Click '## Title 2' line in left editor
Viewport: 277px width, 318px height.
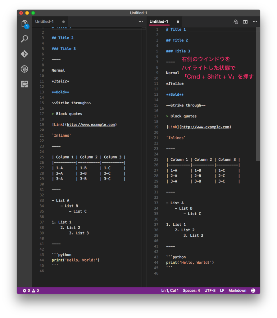click(x=63, y=38)
